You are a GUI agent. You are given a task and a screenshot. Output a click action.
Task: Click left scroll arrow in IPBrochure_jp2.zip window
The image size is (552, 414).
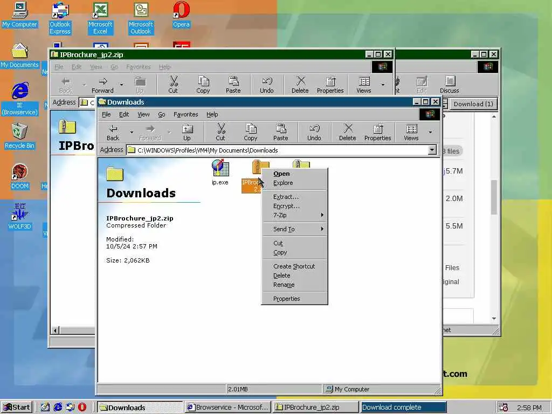pos(55,330)
